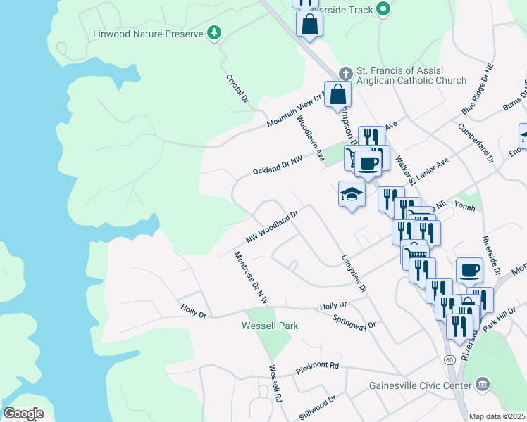Click shopping bag marker in the Park Hill Dr cluster
The image size is (527, 422).
click(469, 300)
